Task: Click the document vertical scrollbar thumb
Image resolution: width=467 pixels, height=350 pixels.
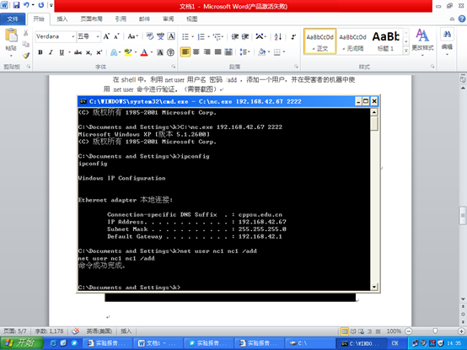Action: point(463,215)
